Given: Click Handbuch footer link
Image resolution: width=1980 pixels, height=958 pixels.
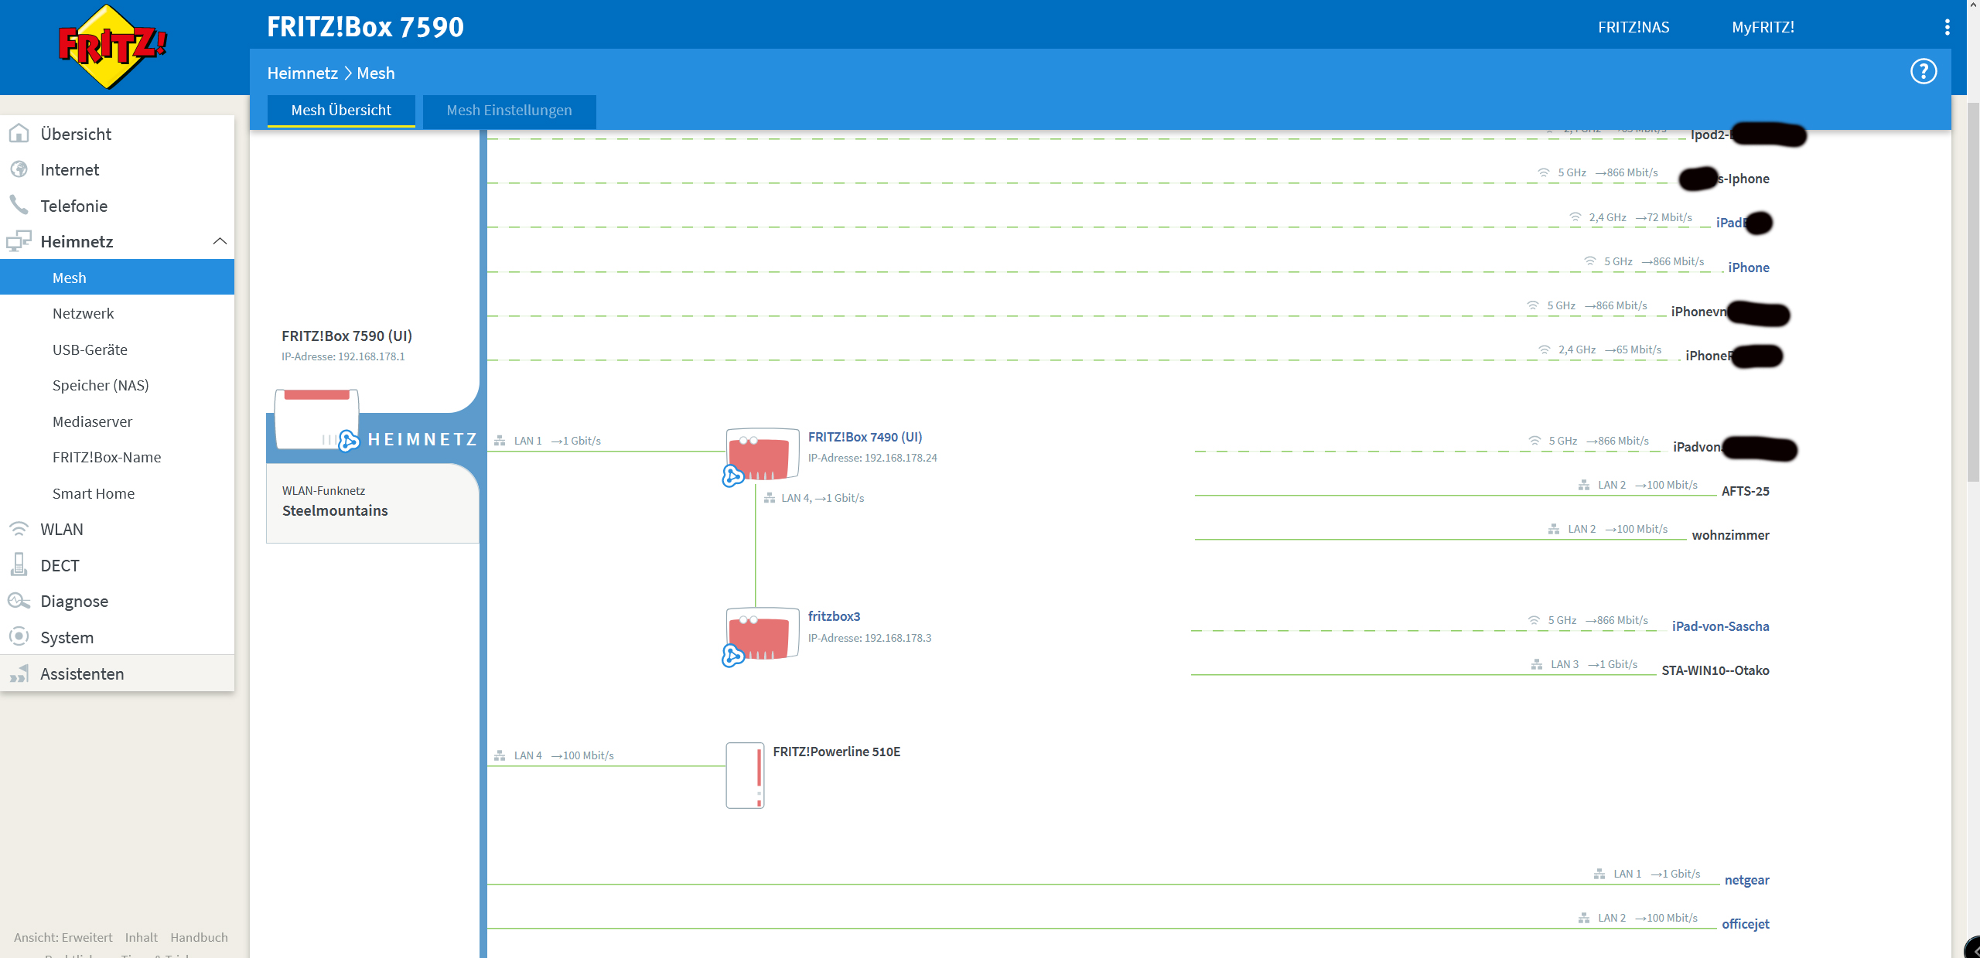Looking at the screenshot, I should (x=199, y=937).
